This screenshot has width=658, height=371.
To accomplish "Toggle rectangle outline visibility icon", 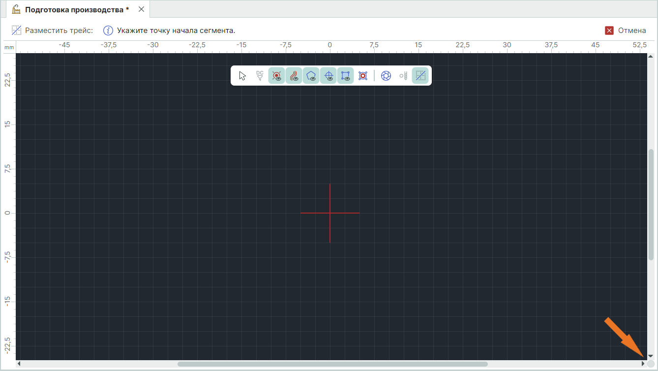I will coord(346,76).
